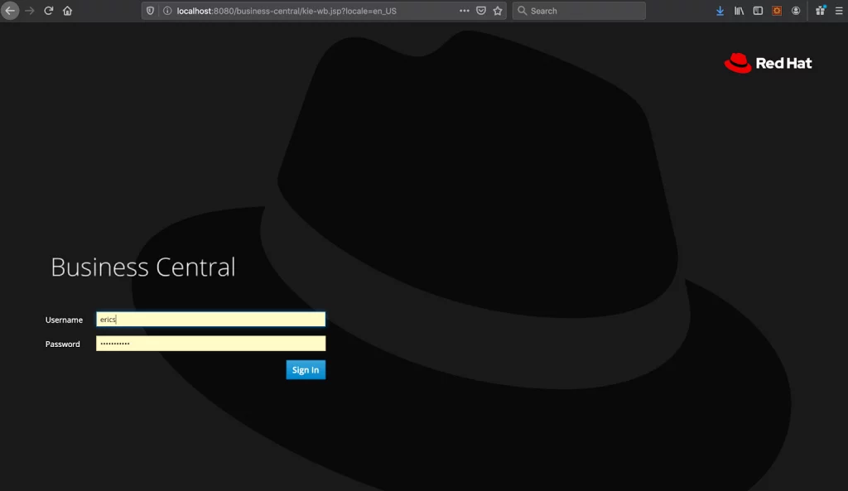Open the Library bookshelf icon

pos(739,11)
